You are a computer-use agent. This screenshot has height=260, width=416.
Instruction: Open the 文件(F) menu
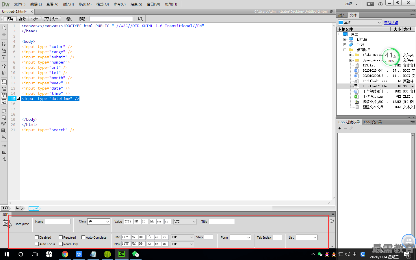(x=20, y=4)
